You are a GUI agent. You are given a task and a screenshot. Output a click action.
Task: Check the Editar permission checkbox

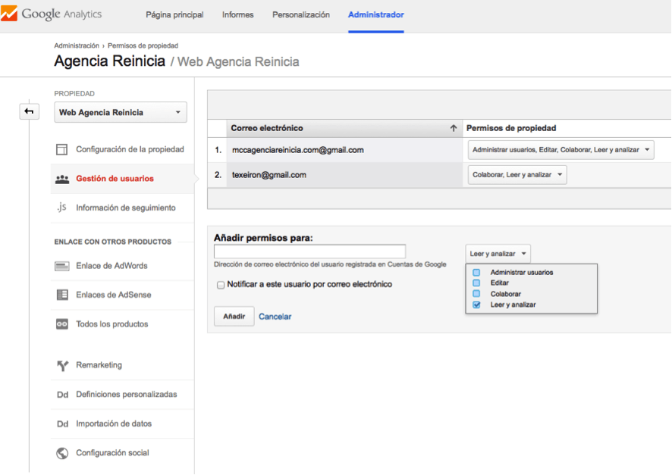pyautogui.click(x=476, y=283)
